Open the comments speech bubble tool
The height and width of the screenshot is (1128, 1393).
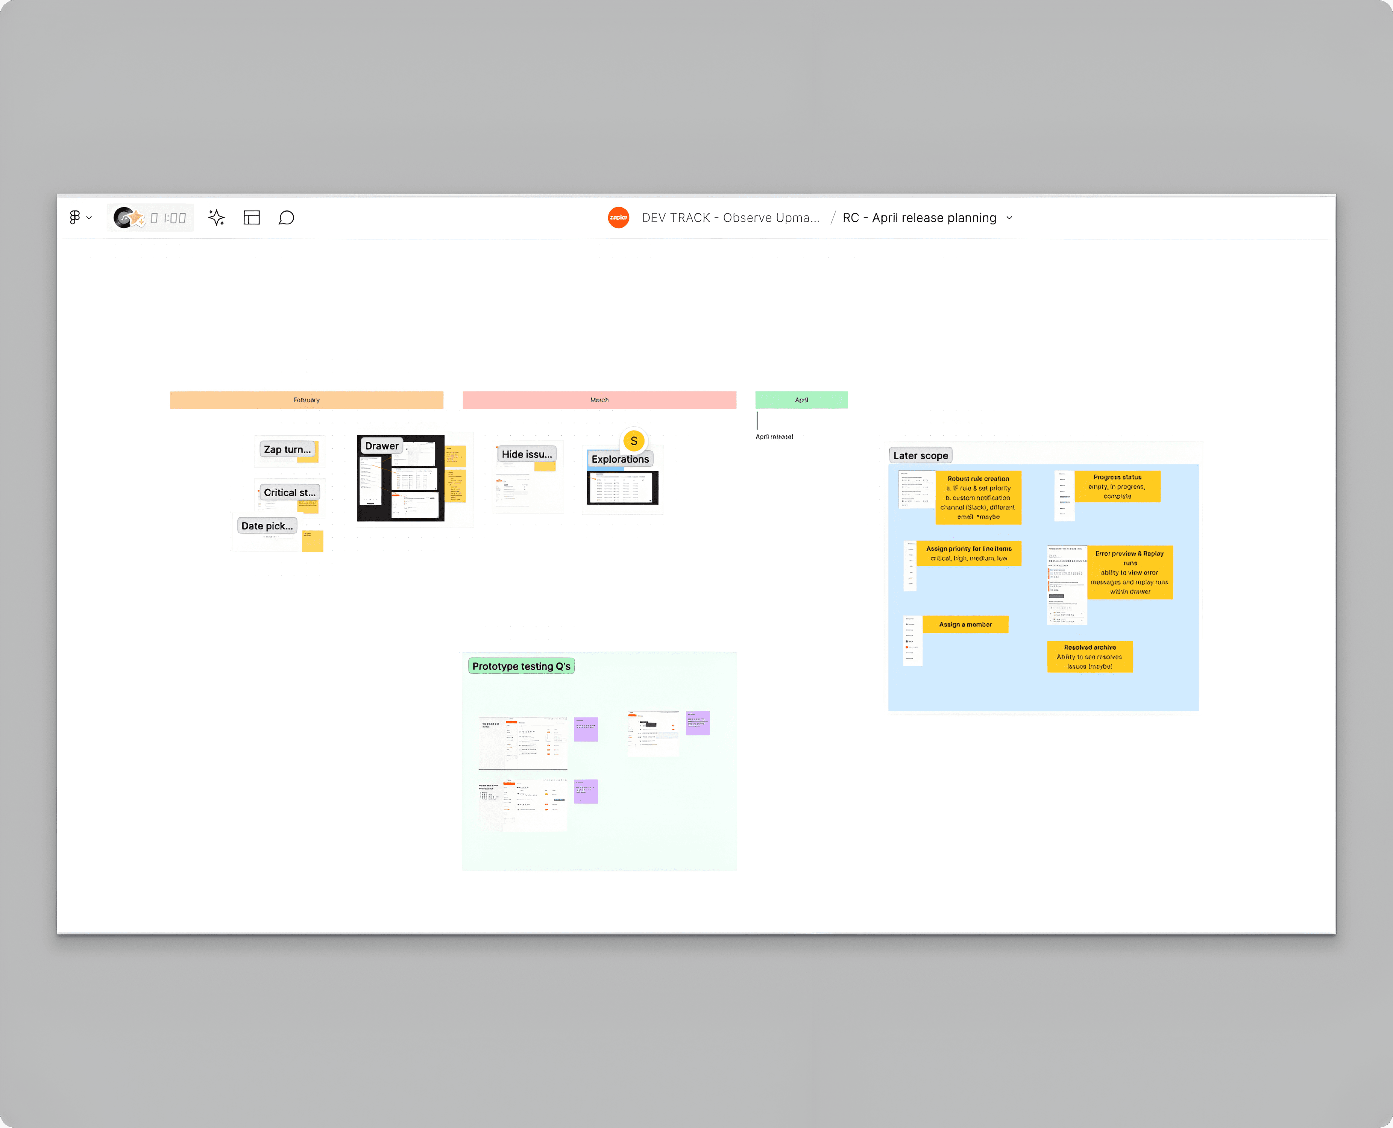(286, 218)
